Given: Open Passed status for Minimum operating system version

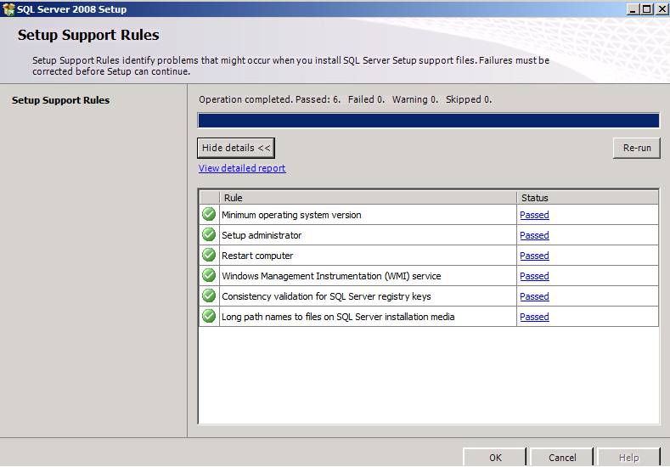Looking at the screenshot, I should (534, 215).
